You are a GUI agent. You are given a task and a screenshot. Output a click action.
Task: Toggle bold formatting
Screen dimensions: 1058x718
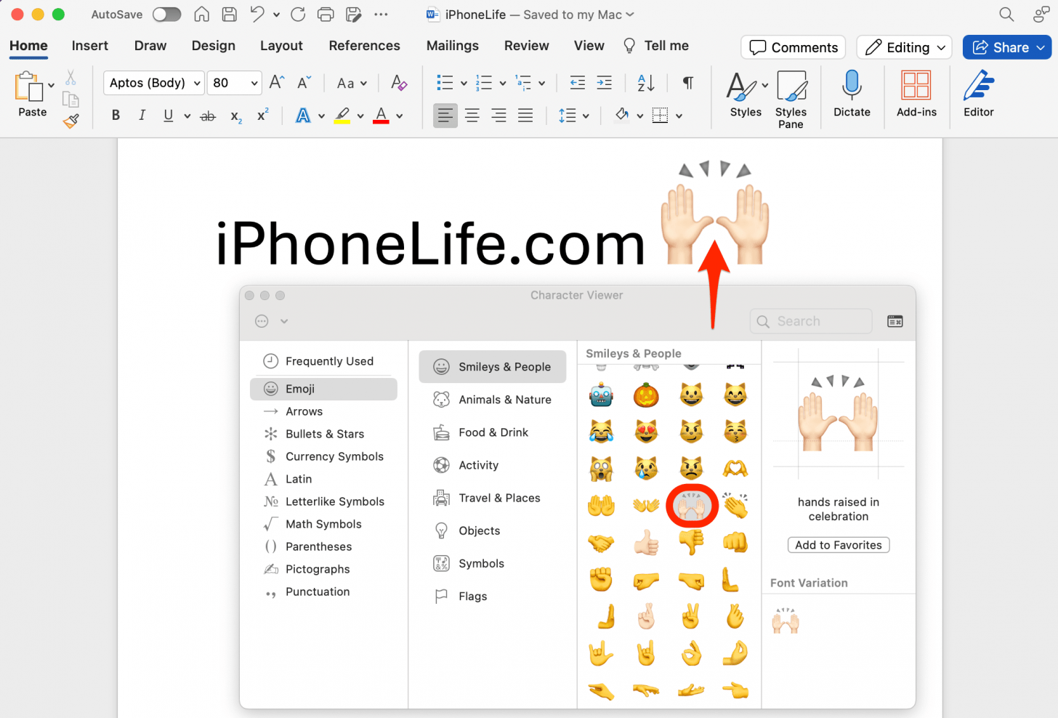(x=116, y=116)
